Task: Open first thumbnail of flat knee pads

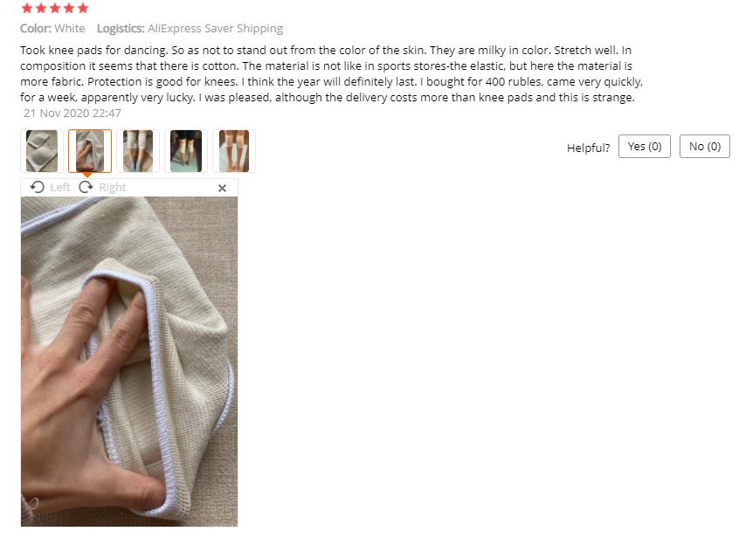Action: coord(42,151)
